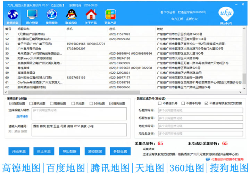Image resolution: width=250 pixels, height=173 pixels.
Task: Click the vertical scrollbar thumb
Action: tap(244, 78)
